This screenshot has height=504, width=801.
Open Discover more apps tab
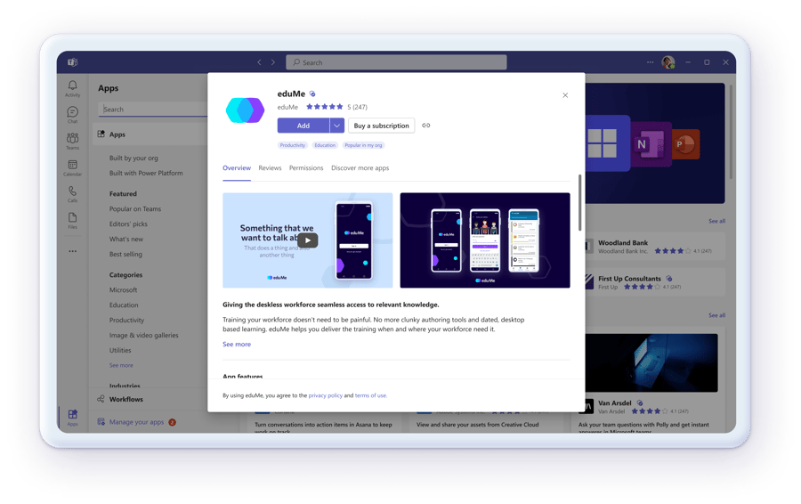[x=360, y=167]
